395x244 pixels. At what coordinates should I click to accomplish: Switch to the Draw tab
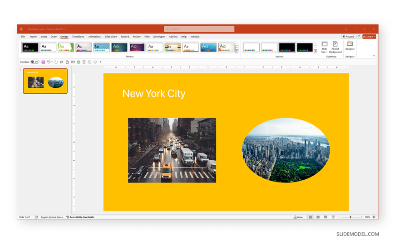point(54,37)
